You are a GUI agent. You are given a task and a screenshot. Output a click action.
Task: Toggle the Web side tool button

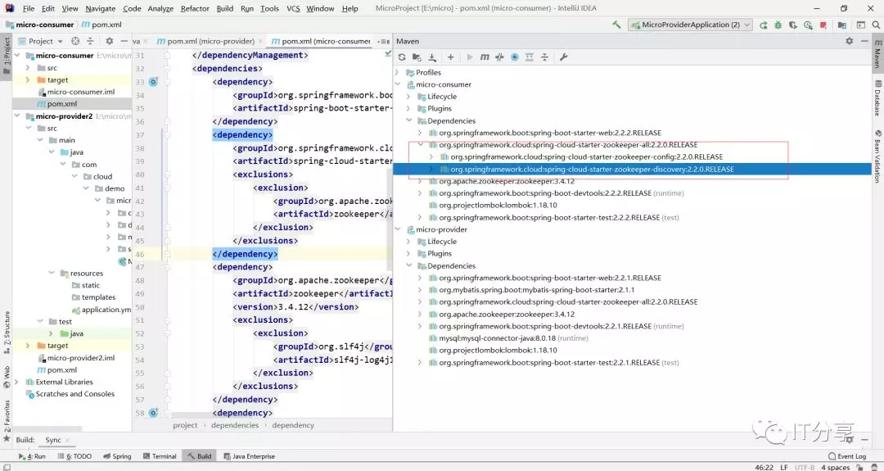7,377
